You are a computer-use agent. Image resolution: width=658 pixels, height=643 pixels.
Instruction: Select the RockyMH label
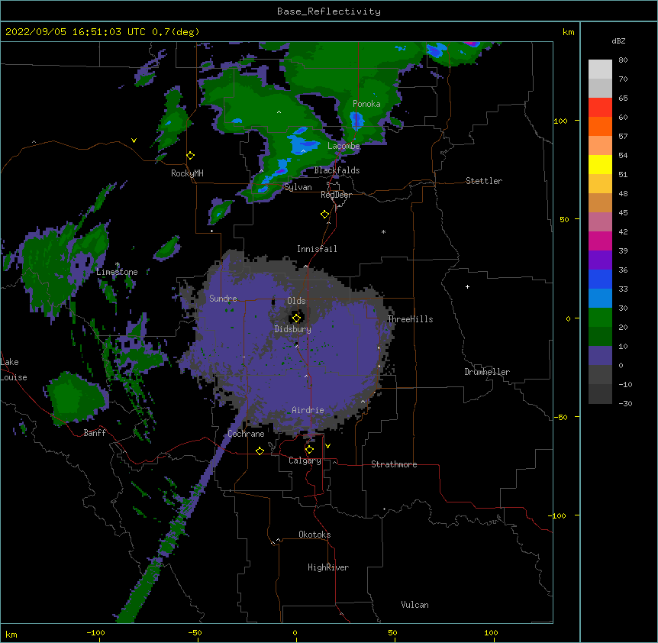click(x=187, y=173)
